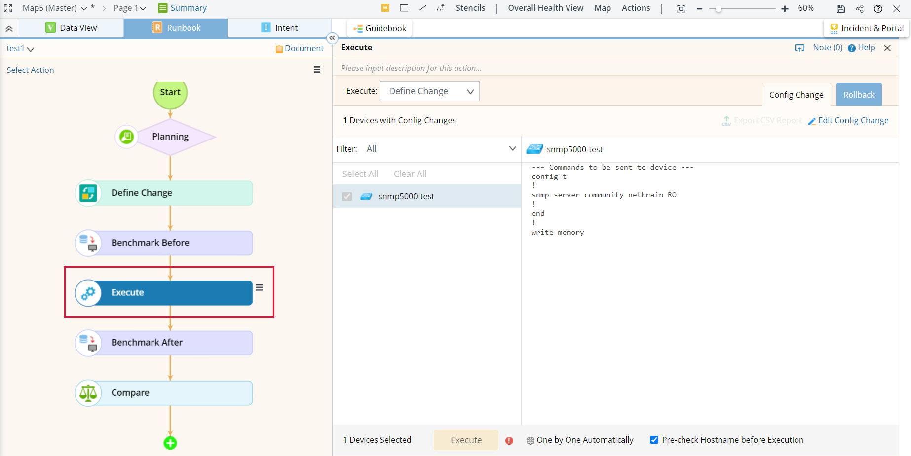Open the Execute action dropdown showing Define Change
The height and width of the screenshot is (456, 911).
tap(429, 91)
